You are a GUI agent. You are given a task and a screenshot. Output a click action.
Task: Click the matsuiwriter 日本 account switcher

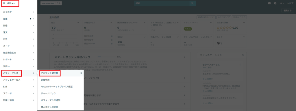pyautogui.click(x=51, y=3)
